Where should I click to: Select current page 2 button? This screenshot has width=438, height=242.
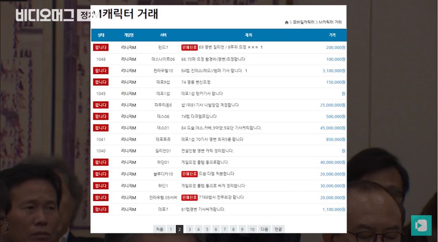coord(180,229)
